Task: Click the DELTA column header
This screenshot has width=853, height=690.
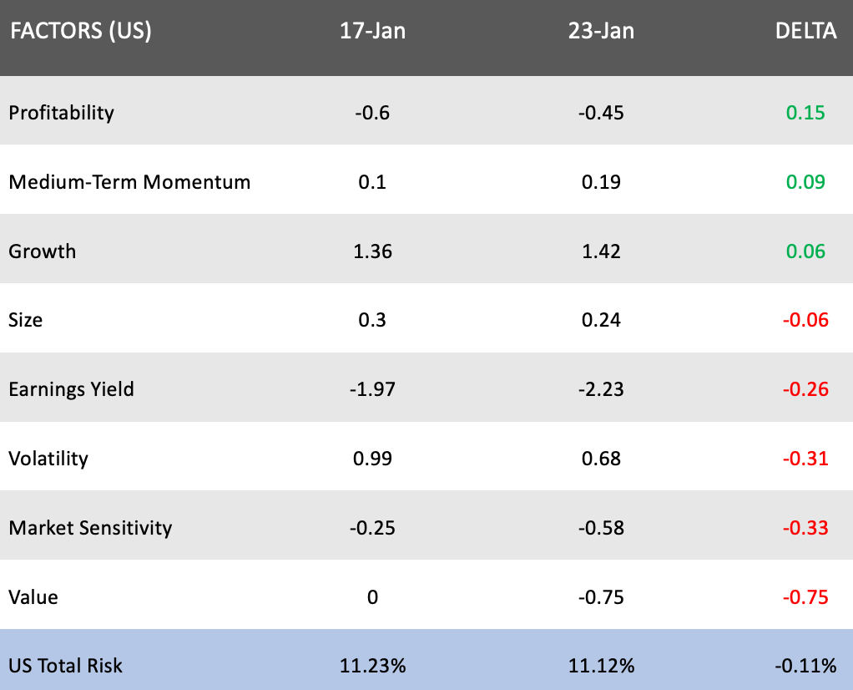Action: click(x=805, y=32)
